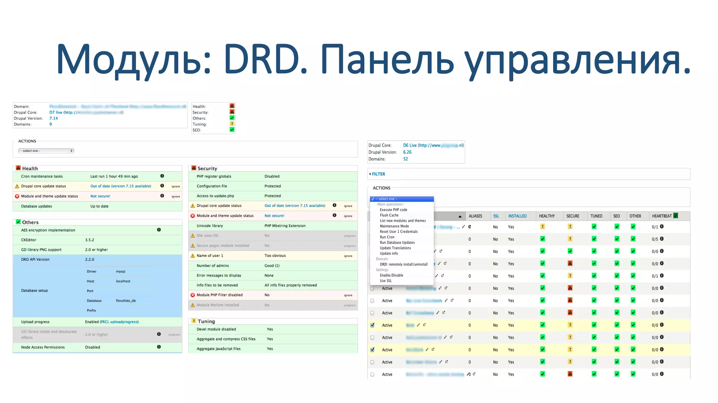Open info icon for Health Drupal core update status
The width and height of the screenshot is (718, 403).
(x=162, y=186)
